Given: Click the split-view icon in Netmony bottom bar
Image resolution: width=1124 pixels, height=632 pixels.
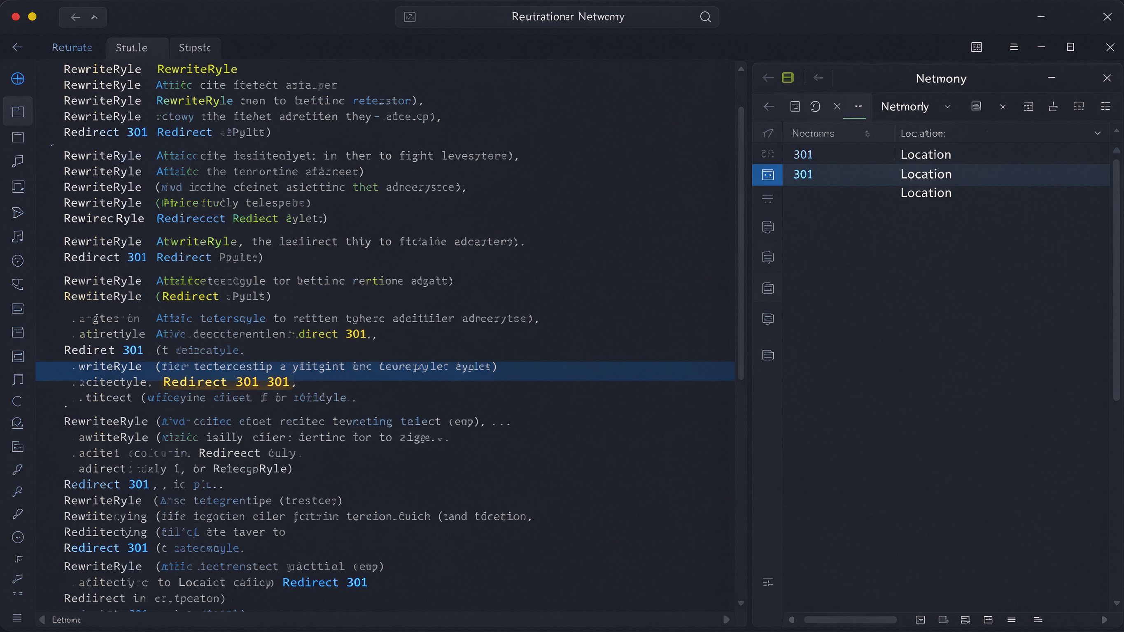Looking at the screenshot, I should pyautogui.click(x=988, y=620).
